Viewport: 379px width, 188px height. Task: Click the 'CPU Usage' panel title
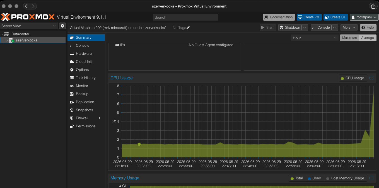click(x=122, y=78)
